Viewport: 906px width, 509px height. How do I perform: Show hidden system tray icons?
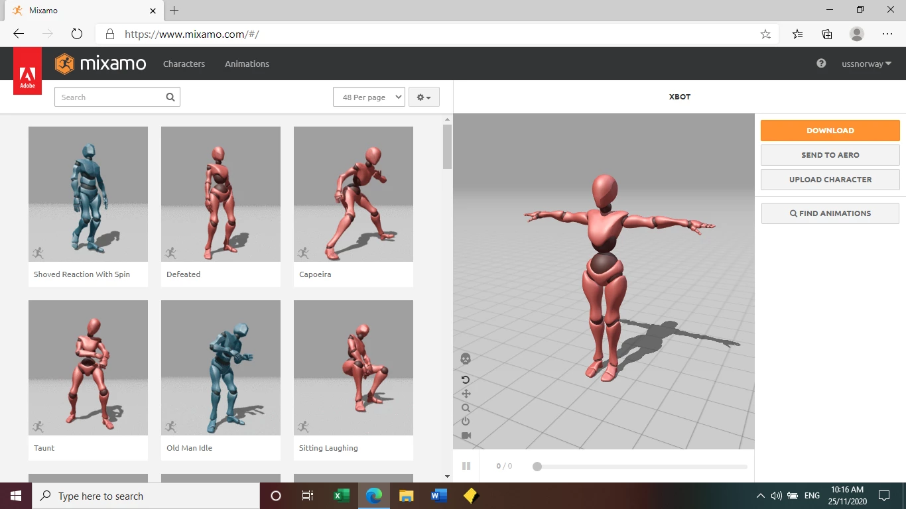(x=760, y=496)
